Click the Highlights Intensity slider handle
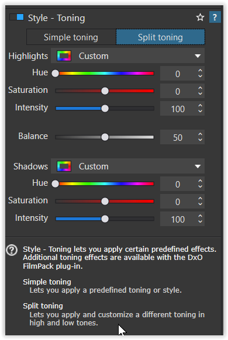Screen dimensions: 228x340 105,109
